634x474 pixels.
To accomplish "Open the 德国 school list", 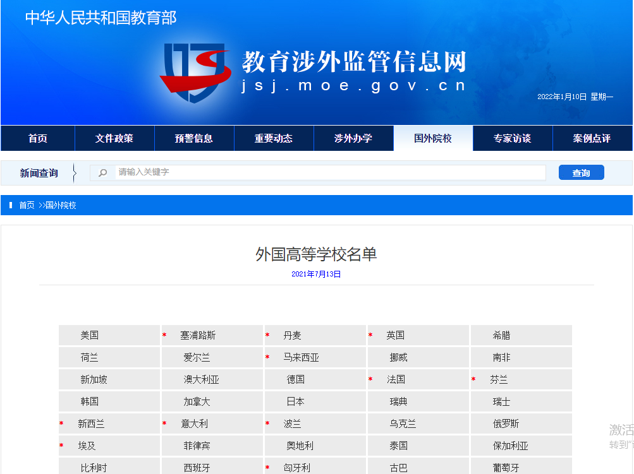I will (296, 379).
